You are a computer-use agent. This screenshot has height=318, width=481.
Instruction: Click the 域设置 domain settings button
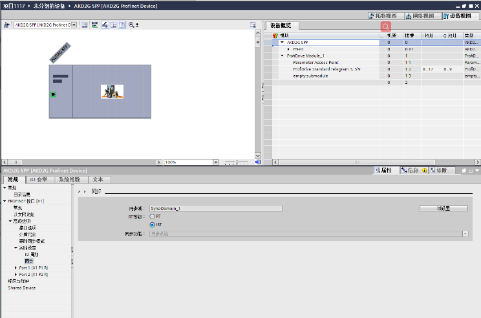point(444,209)
